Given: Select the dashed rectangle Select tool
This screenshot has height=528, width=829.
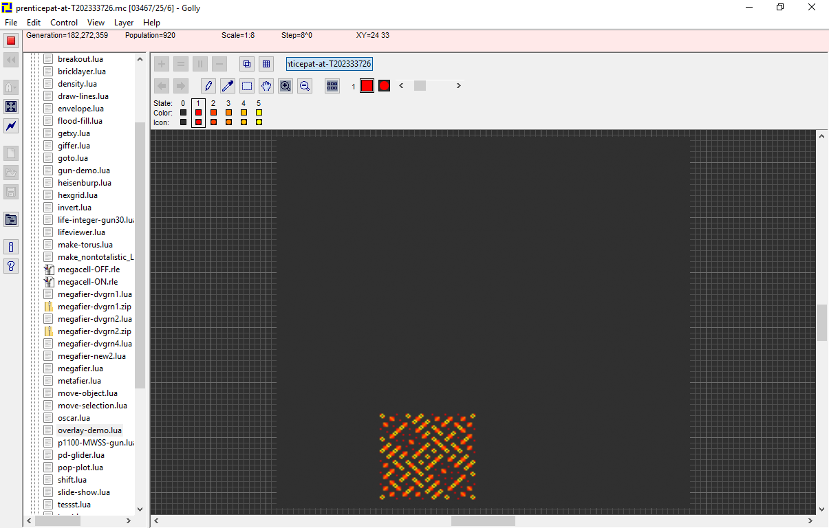Looking at the screenshot, I should click(x=247, y=86).
